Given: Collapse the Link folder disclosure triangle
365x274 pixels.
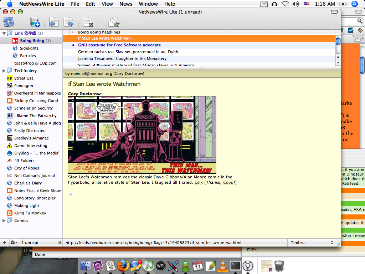Looking at the screenshot, I should pos(4,33).
